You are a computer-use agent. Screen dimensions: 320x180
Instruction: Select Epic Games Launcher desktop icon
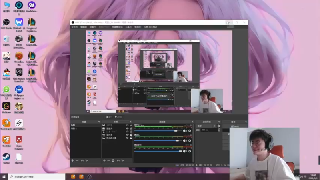pos(19,75)
